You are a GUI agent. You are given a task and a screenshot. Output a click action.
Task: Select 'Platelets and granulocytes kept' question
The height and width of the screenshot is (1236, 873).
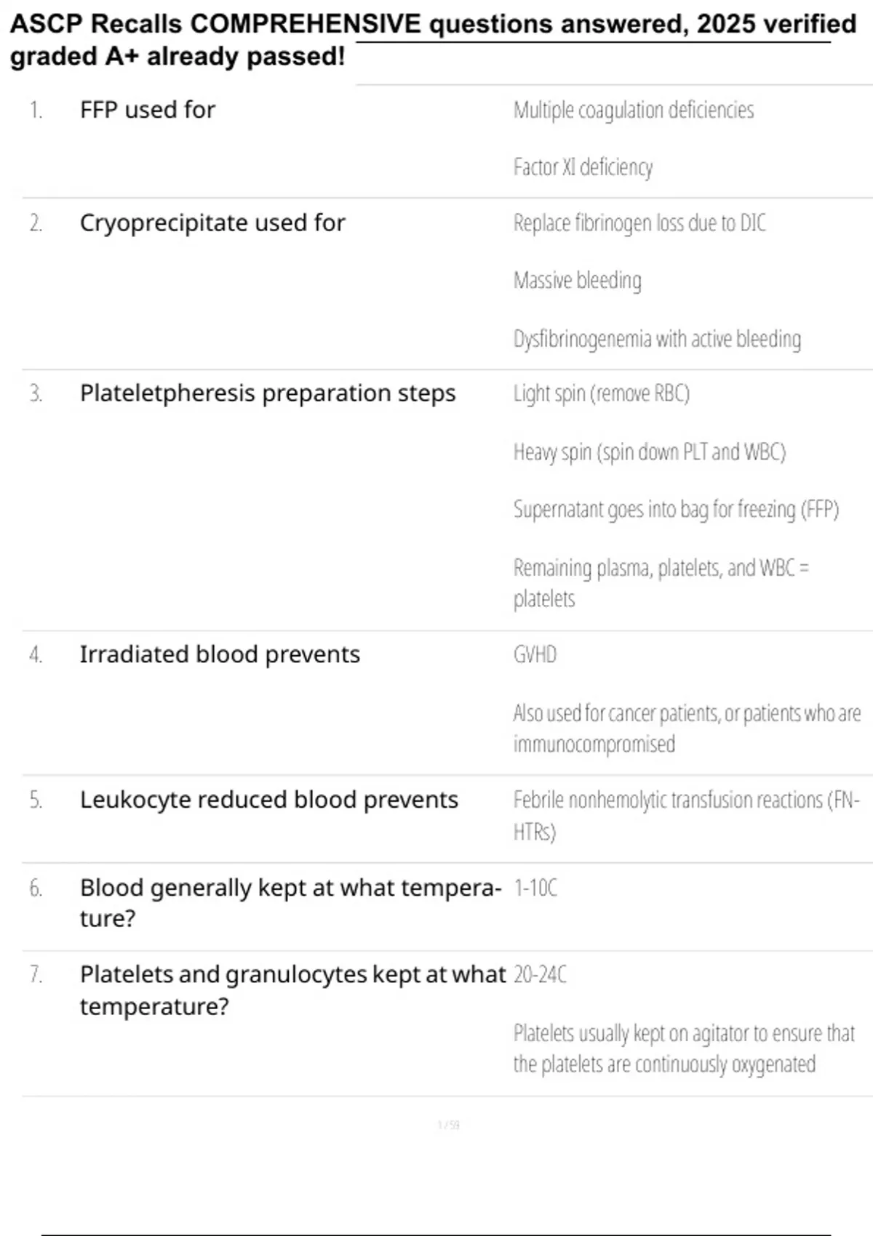[x=292, y=974]
